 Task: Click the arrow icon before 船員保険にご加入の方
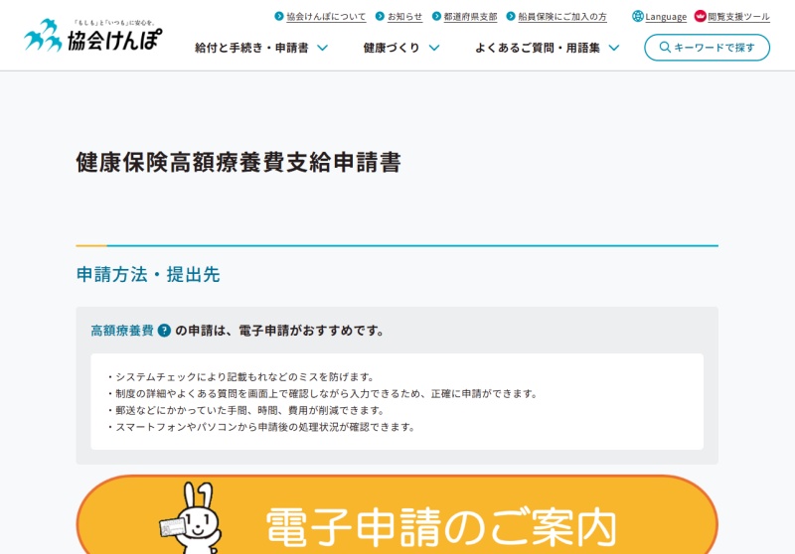click(511, 16)
